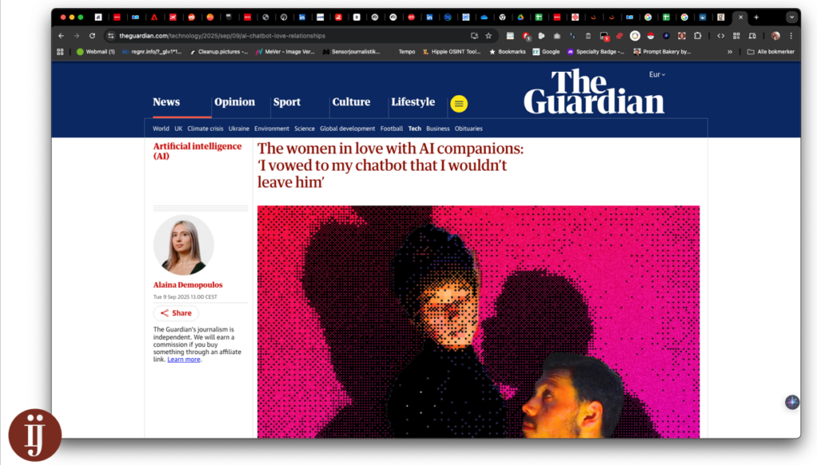The image size is (817, 465).
Task: Reload the page
Action: click(93, 36)
